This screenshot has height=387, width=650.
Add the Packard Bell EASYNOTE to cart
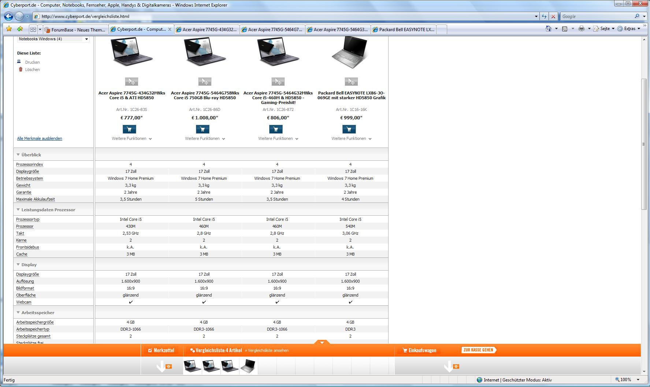pos(349,129)
